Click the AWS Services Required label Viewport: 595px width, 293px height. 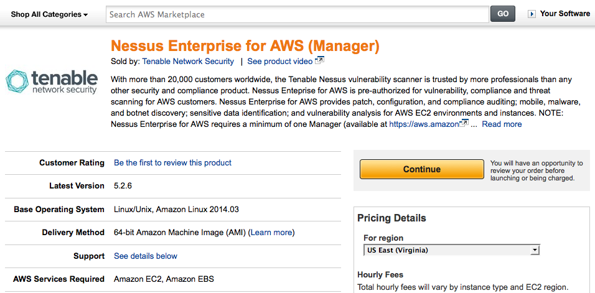click(x=59, y=279)
